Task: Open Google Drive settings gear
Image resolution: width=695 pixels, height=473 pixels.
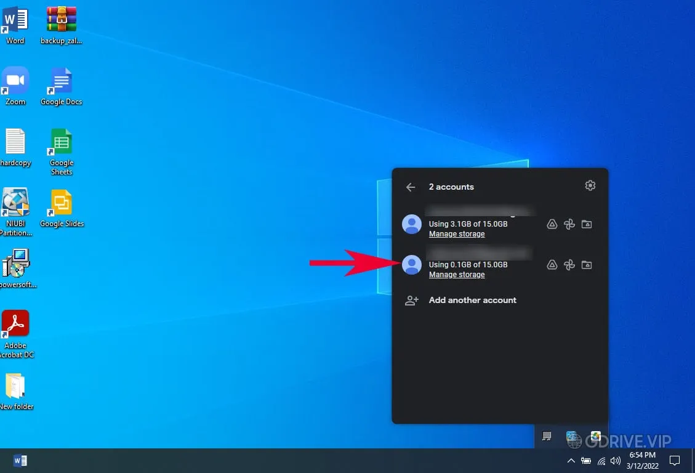Action: coord(590,185)
